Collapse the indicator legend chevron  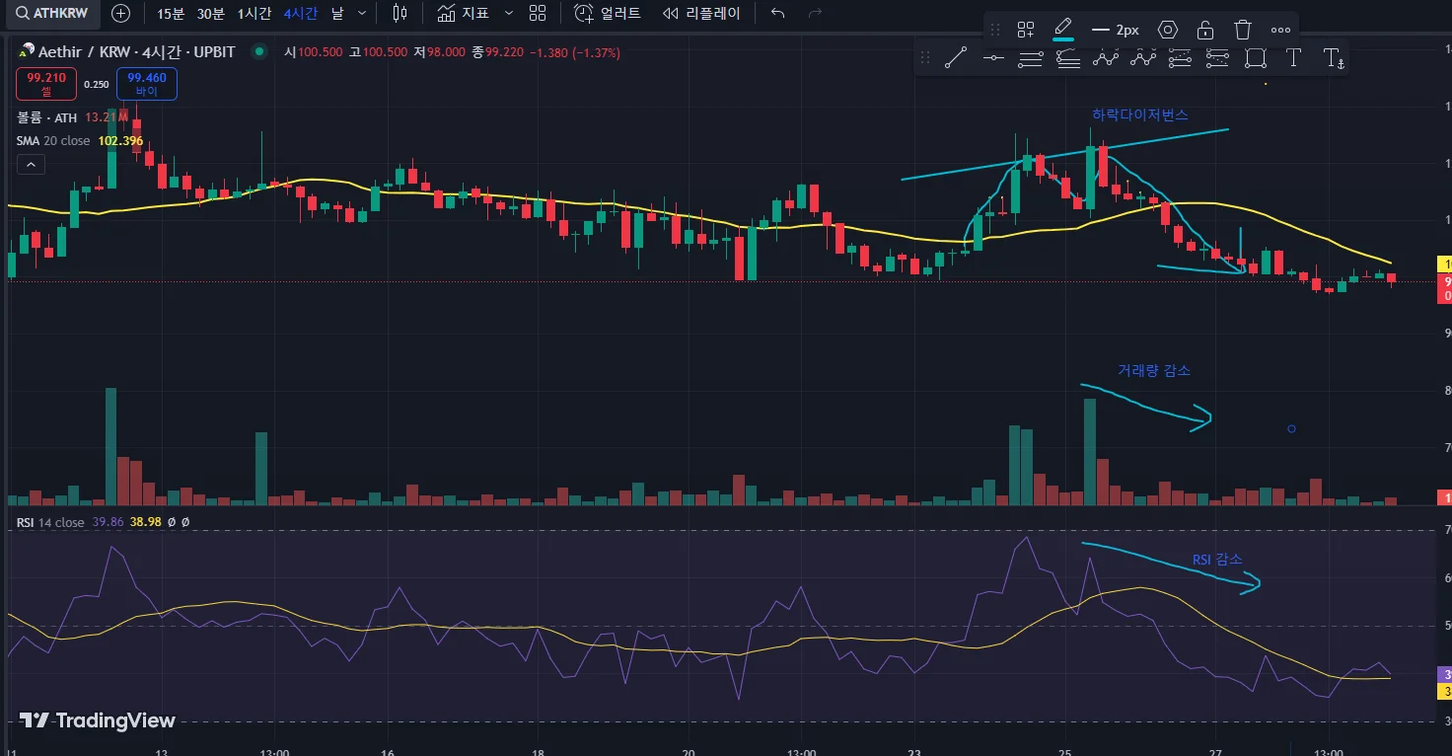point(30,164)
